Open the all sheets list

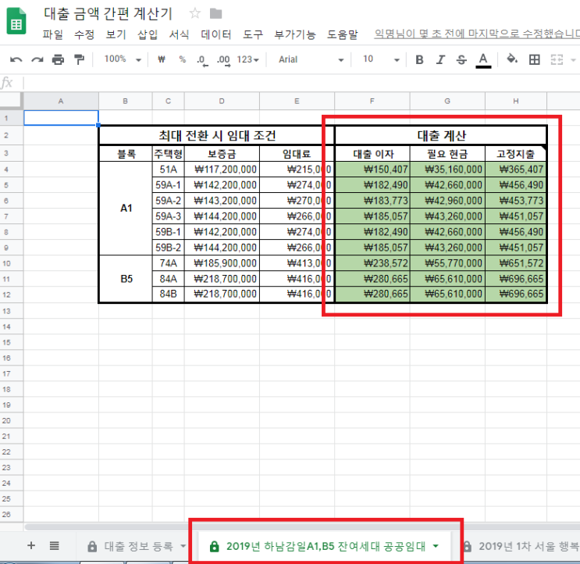pyautogui.click(x=55, y=545)
